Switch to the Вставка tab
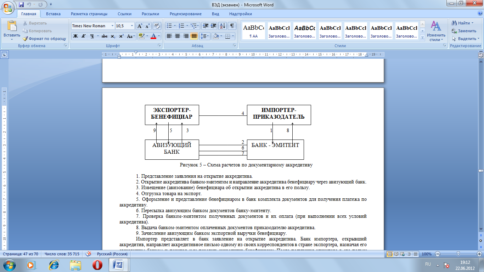 (53, 14)
